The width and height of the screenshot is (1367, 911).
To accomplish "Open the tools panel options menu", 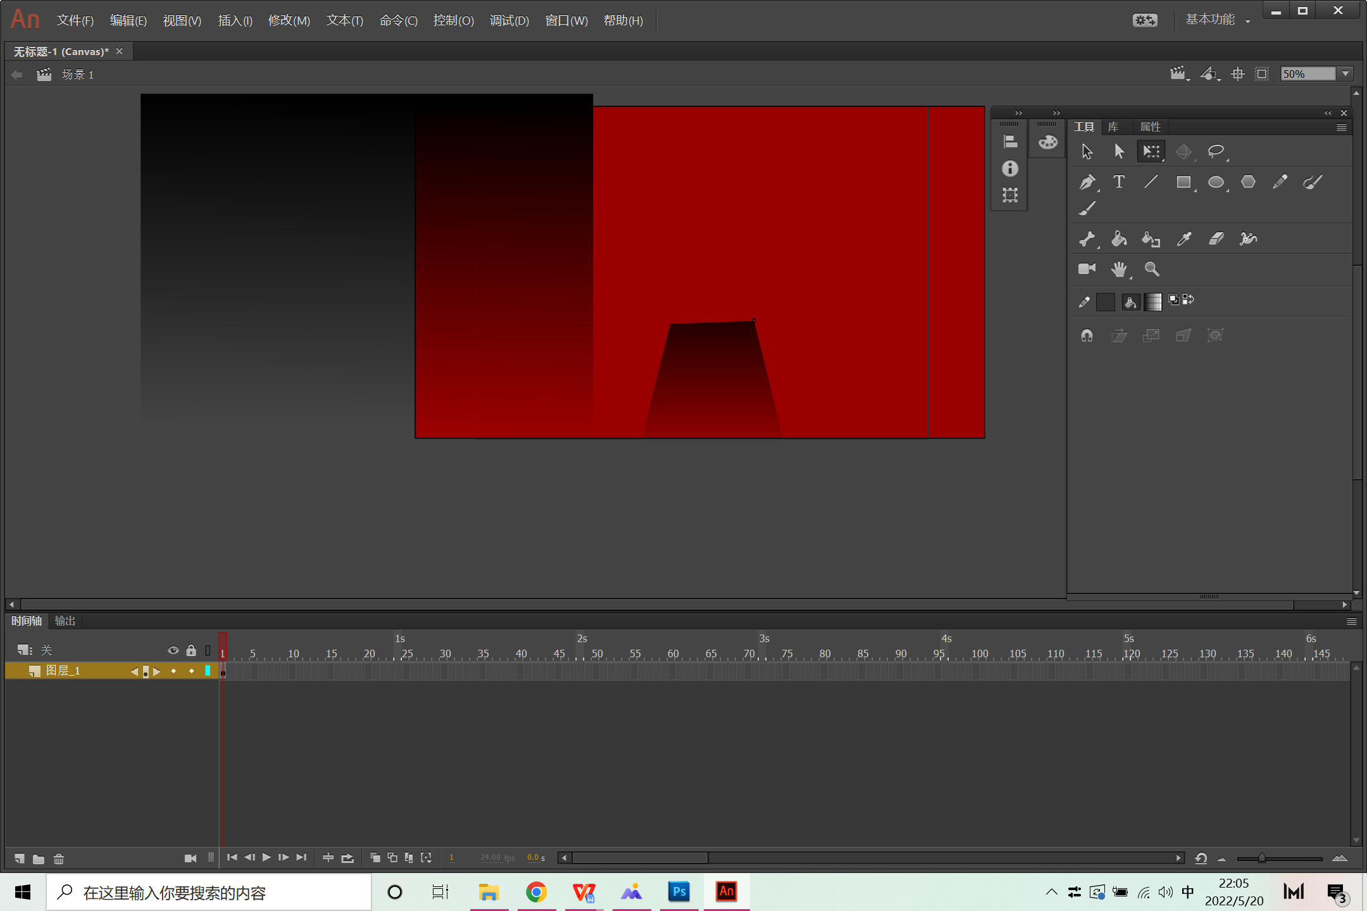I will tap(1341, 127).
